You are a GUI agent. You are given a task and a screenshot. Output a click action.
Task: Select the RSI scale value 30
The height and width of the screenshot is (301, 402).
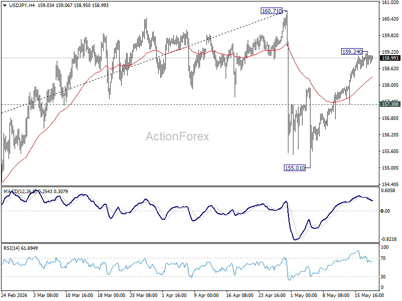coord(383,277)
